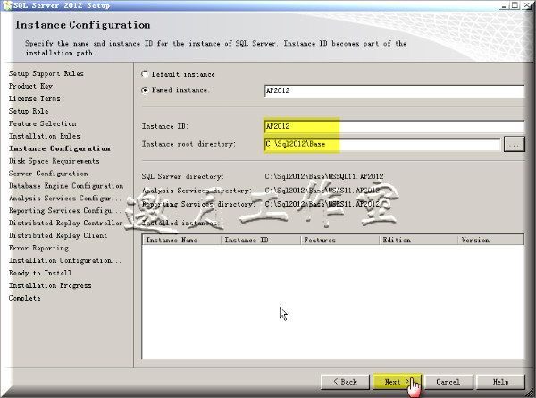Click the Server Configuration step
Screen dimensions: 536x398
48,174
